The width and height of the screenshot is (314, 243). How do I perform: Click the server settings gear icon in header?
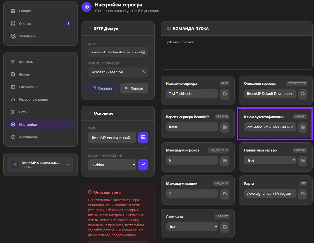tap(87, 7)
